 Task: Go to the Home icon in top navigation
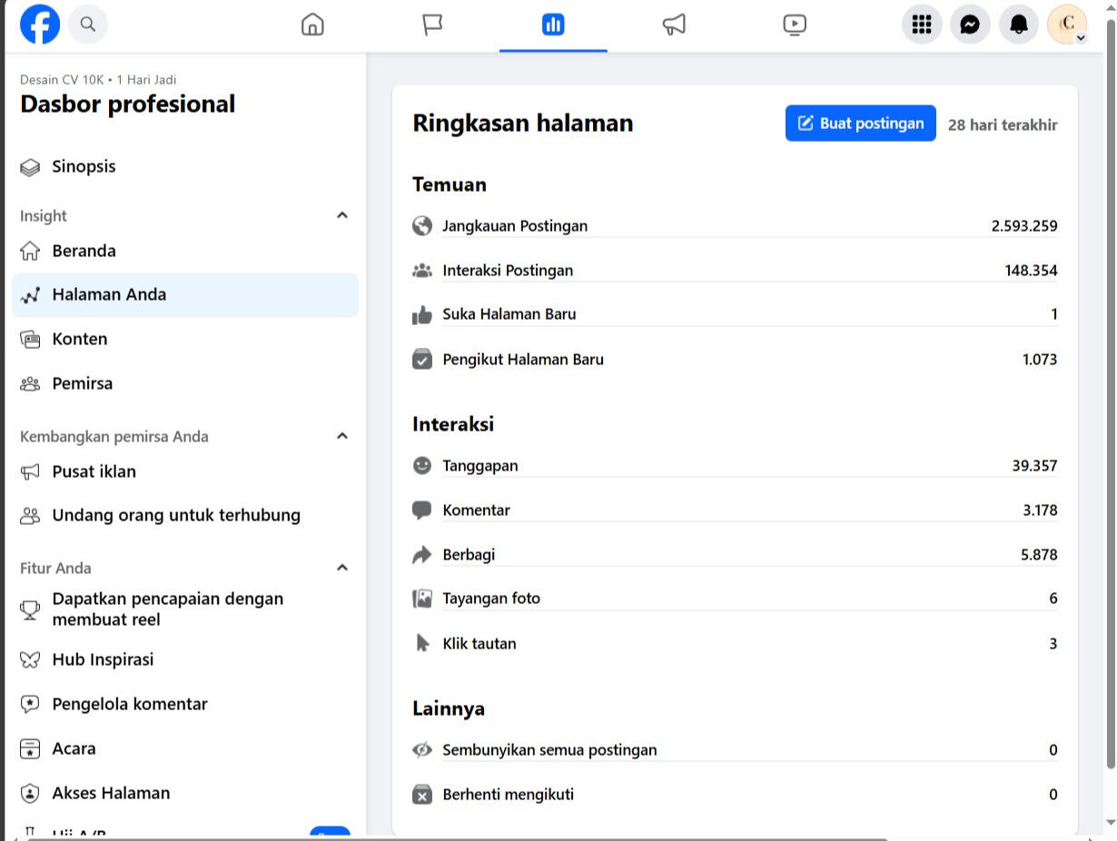pyautogui.click(x=312, y=25)
